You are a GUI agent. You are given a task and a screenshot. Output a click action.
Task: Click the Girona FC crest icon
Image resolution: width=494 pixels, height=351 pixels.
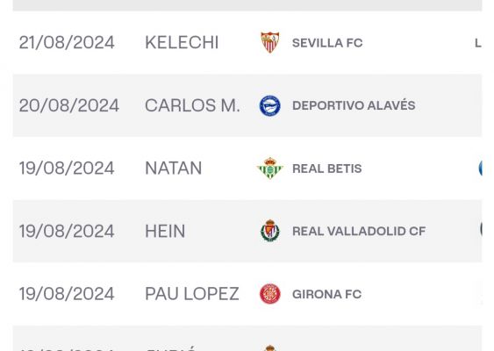click(x=270, y=294)
